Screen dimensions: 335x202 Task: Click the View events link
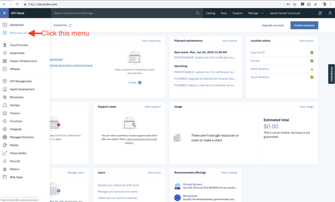229,41
